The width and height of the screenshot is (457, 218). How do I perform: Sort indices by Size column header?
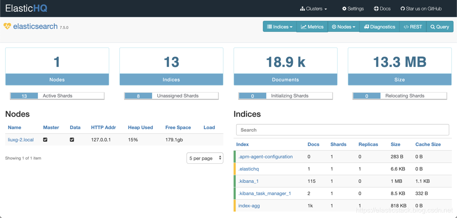(395, 144)
